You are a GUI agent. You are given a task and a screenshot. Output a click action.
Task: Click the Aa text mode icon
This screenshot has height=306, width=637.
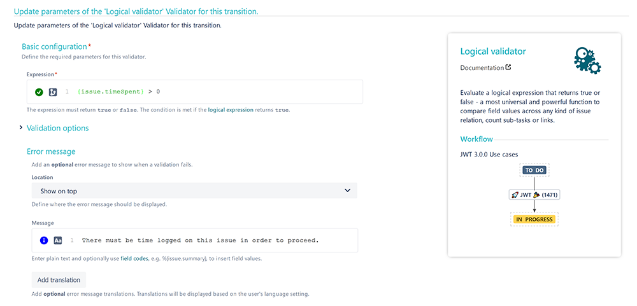click(58, 240)
